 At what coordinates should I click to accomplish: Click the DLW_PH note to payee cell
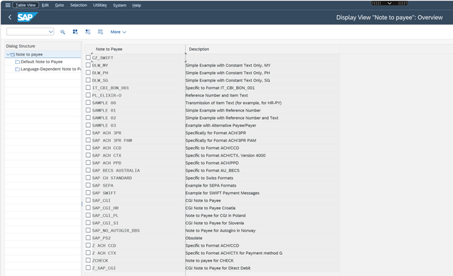coord(138,73)
